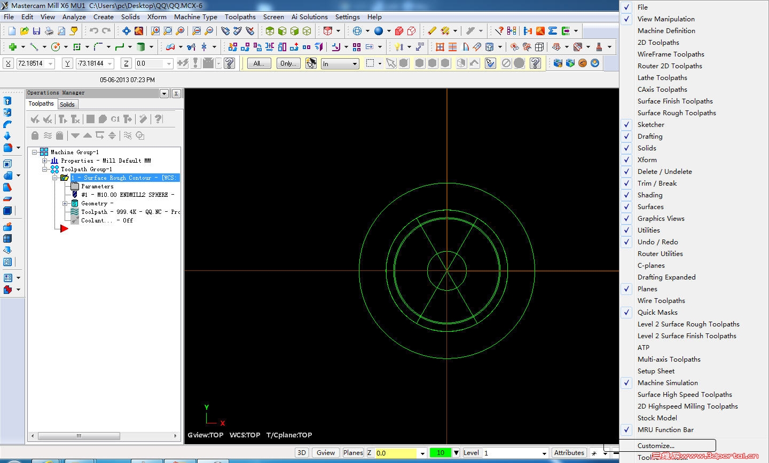
Task: Open the Toolpaths menu
Action: tap(240, 17)
